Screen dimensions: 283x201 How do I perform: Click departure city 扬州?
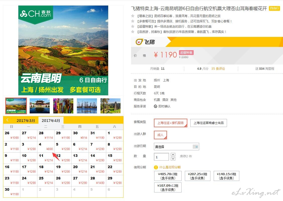(157, 80)
